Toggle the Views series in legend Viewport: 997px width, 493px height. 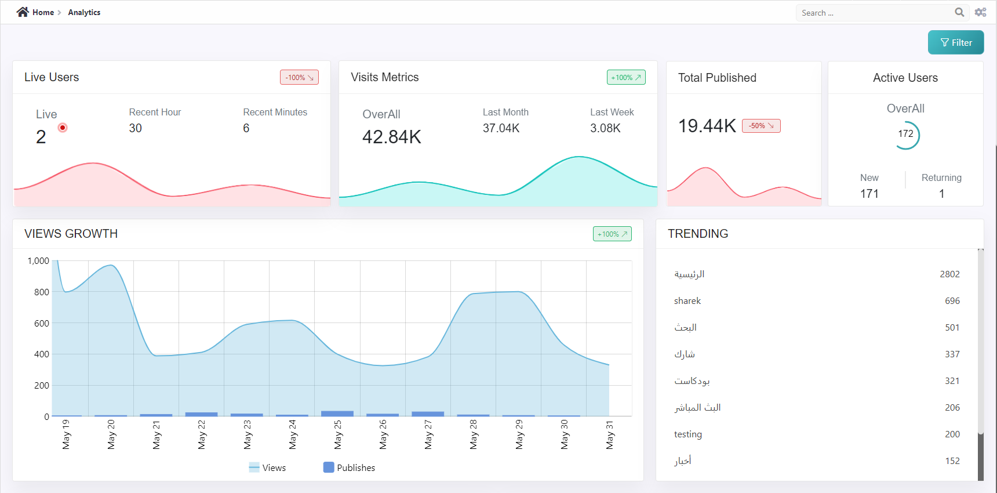pyautogui.click(x=267, y=467)
